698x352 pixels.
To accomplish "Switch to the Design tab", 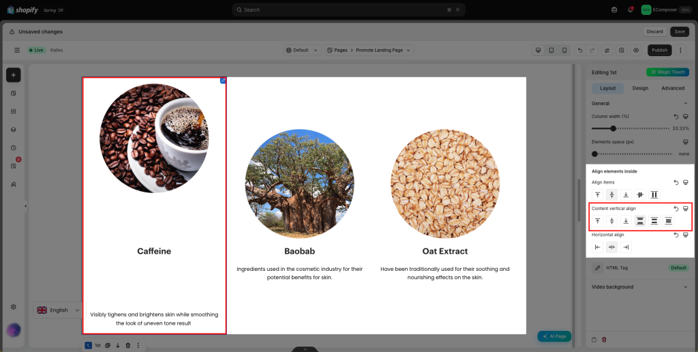I will (x=640, y=88).
